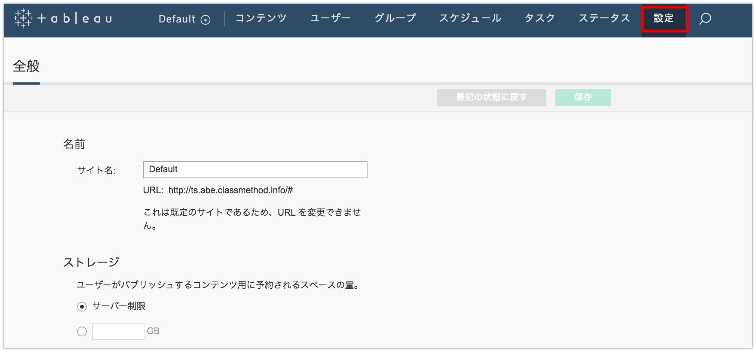This screenshot has width=756, height=352.
Task: Select the custom GB storage limit option
Action: pyautogui.click(x=82, y=331)
